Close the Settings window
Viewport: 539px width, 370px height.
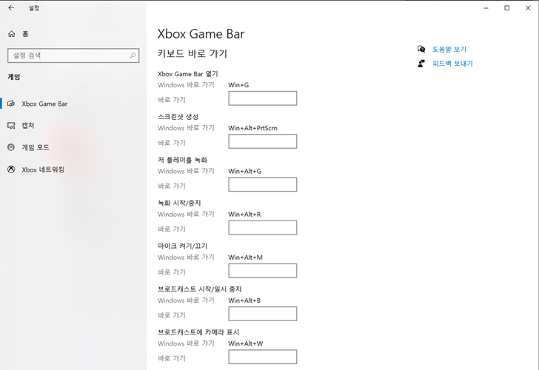(528, 8)
